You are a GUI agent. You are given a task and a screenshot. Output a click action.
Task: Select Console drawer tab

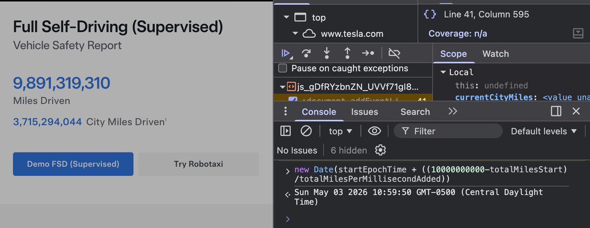point(319,112)
